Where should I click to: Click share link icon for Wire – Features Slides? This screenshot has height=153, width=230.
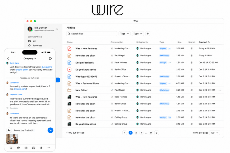click(x=192, y=83)
